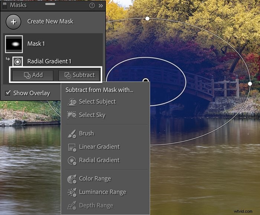Select the Radial Gradient 1 label
This screenshot has width=260, height=215.
[x=49, y=61]
